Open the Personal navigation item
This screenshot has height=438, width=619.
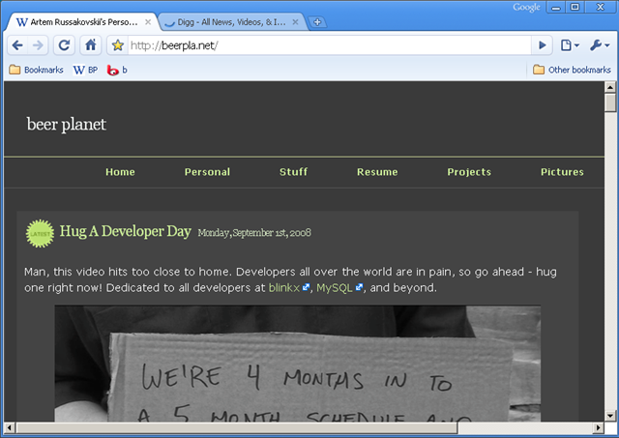click(x=207, y=172)
